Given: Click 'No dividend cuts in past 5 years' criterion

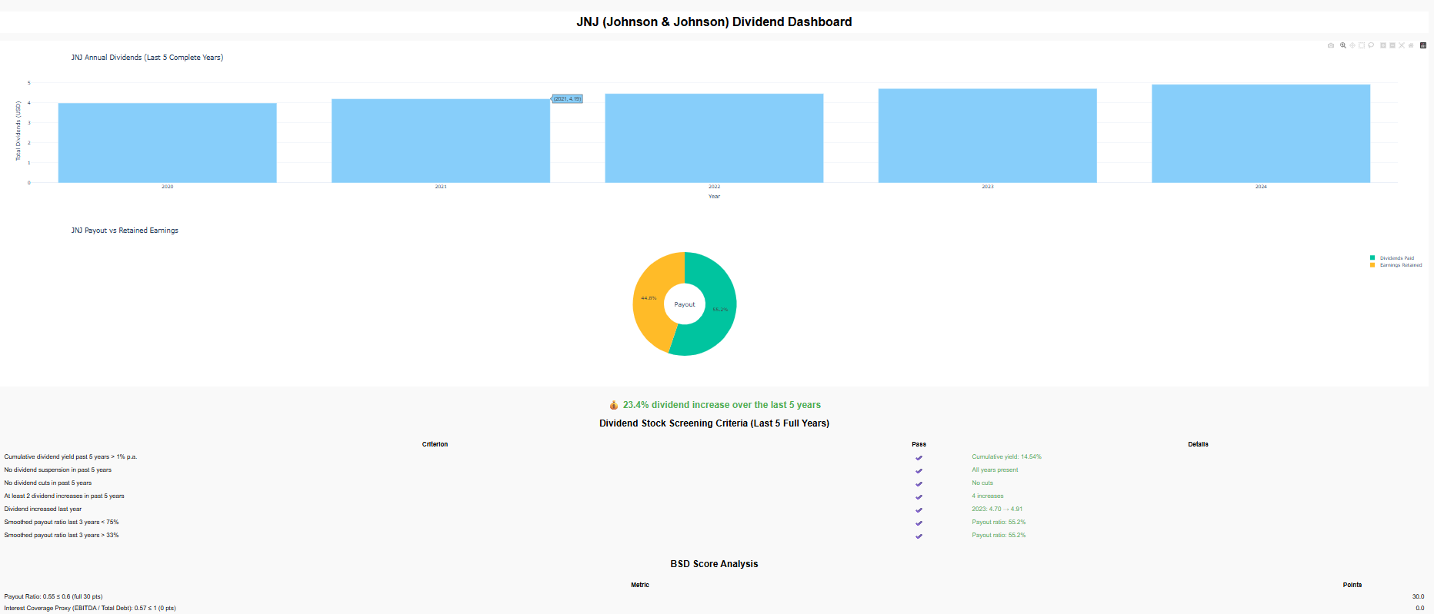Looking at the screenshot, I should (x=48, y=483).
